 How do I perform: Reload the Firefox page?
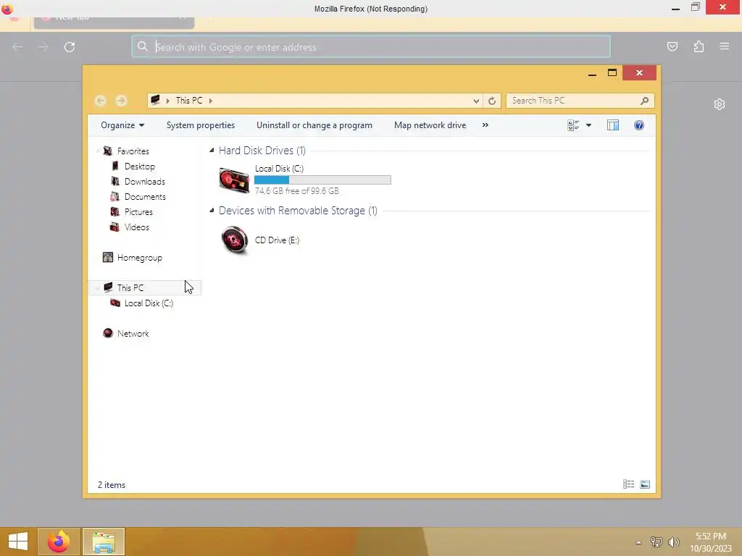tap(70, 47)
